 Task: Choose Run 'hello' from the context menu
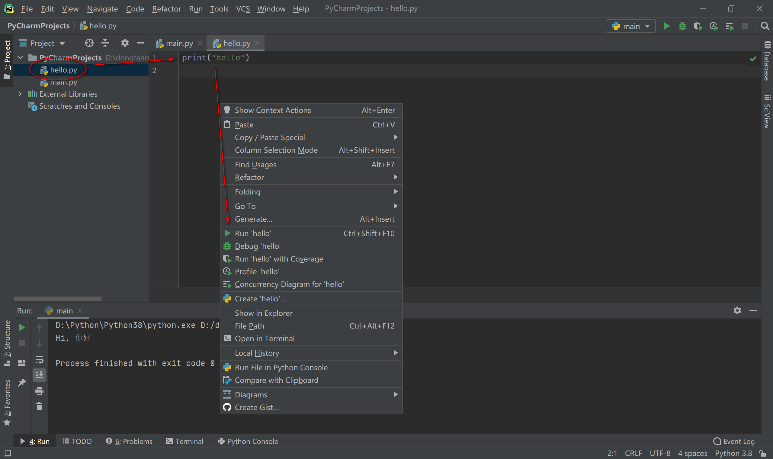tap(311, 233)
